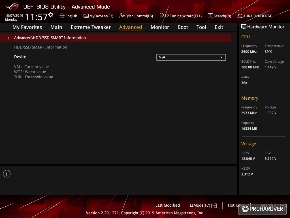The height and width of the screenshot is (218, 290).
Task: Click the date 10/07/2019
Action: point(14,16)
